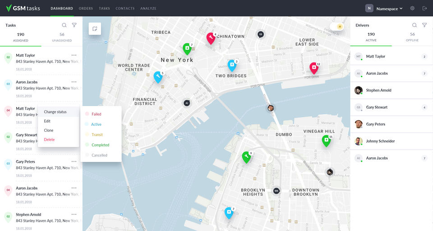Select the blue pin numbered 3 near Two Bridges
Viewport: 433px width, 231px height.
[x=232, y=65]
